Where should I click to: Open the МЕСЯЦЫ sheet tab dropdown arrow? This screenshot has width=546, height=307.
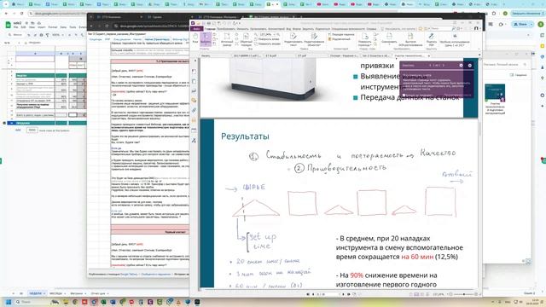coord(65,293)
